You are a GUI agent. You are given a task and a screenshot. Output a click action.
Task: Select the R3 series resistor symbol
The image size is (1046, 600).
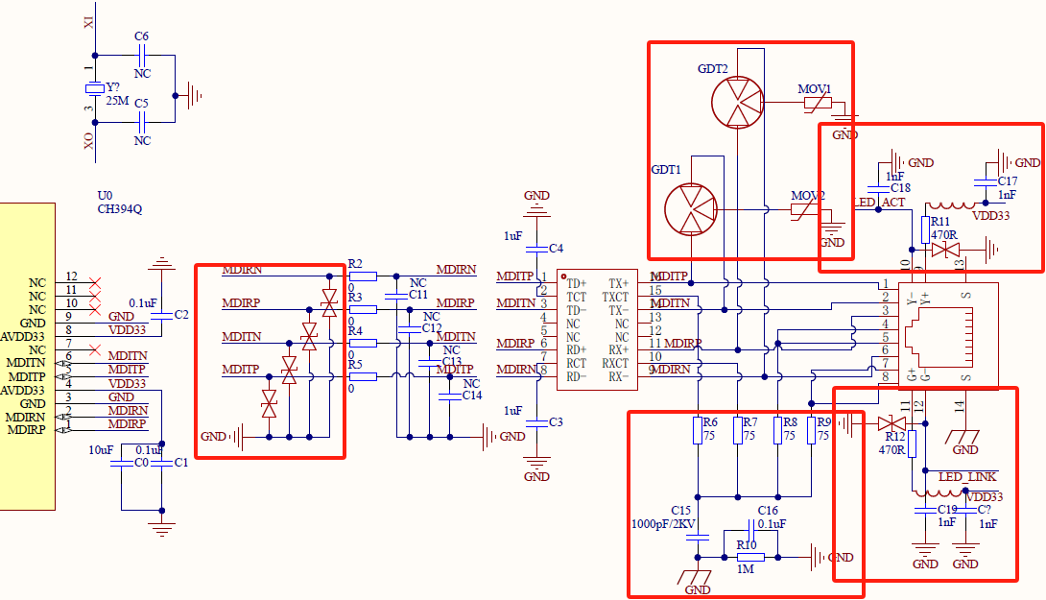point(363,310)
